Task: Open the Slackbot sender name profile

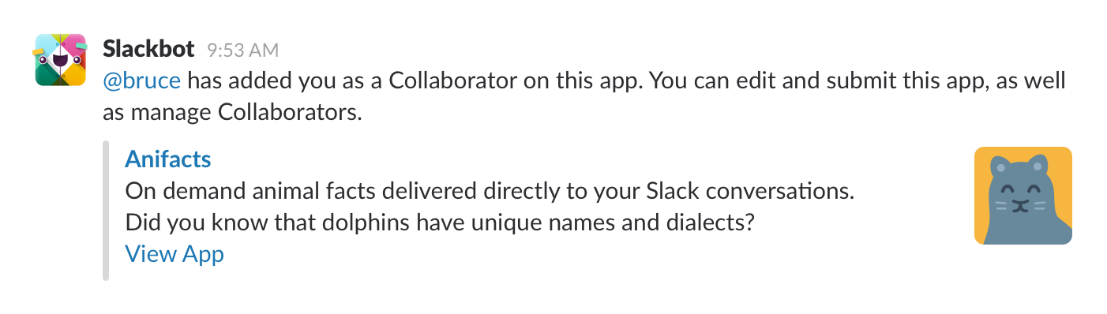Action: click(148, 49)
